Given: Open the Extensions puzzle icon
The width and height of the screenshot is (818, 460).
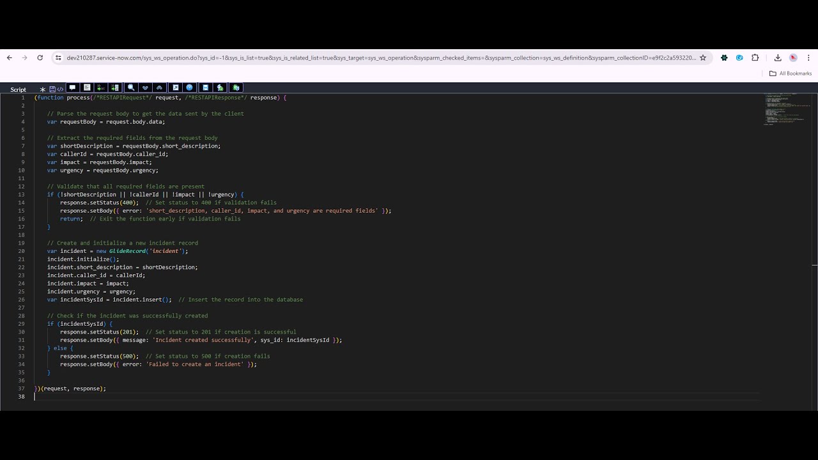Looking at the screenshot, I should point(755,57).
